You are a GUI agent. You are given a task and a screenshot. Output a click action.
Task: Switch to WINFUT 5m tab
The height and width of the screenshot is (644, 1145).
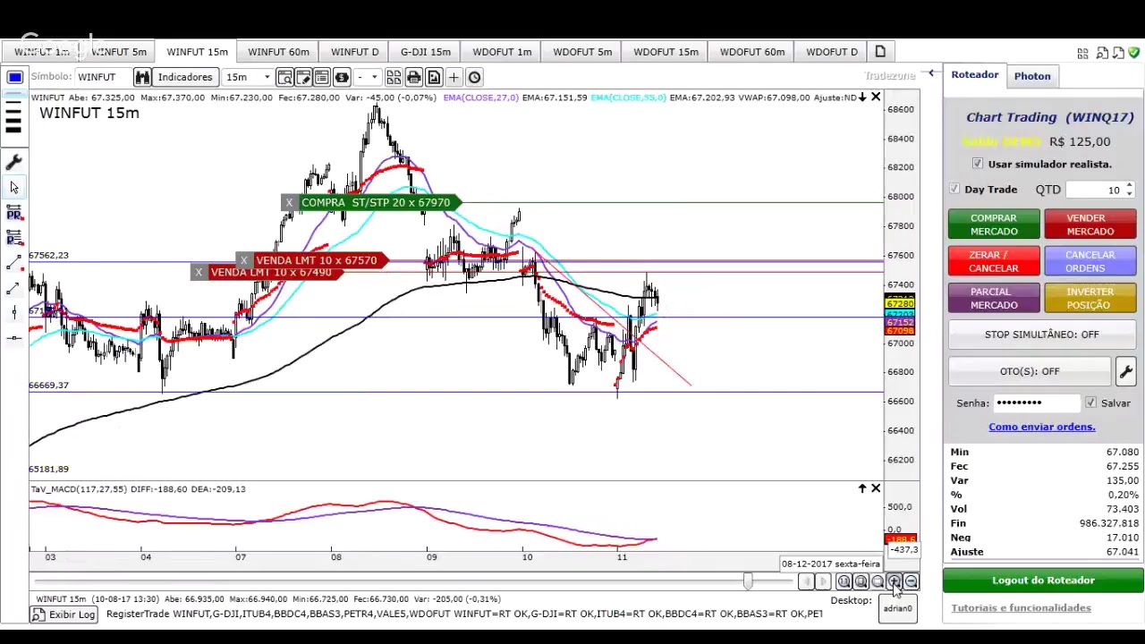coord(118,52)
